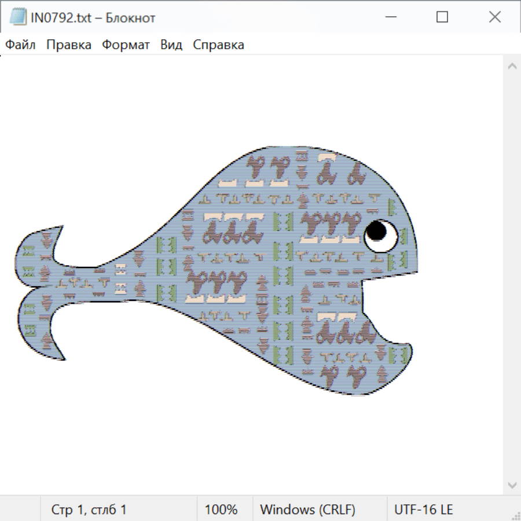Open the Правка menu

point(68,45)
